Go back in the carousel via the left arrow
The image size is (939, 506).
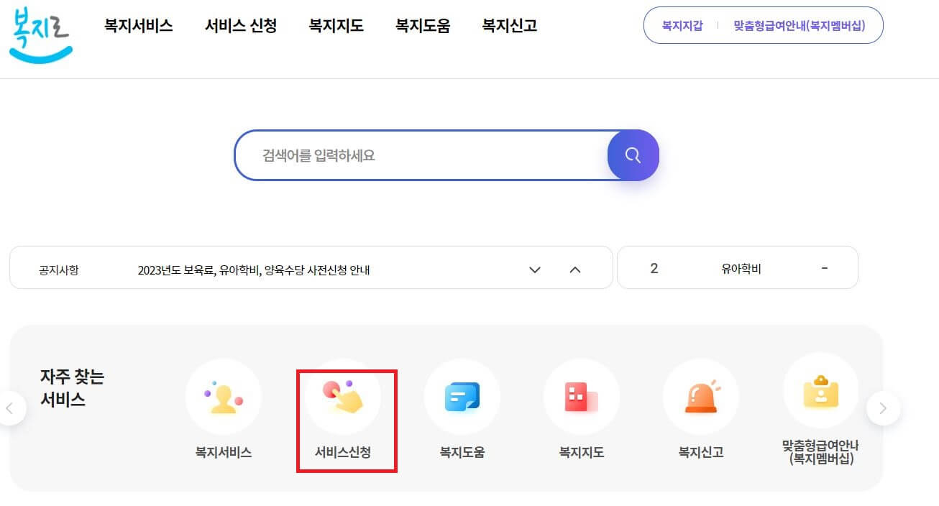click(x=11, y=408)
